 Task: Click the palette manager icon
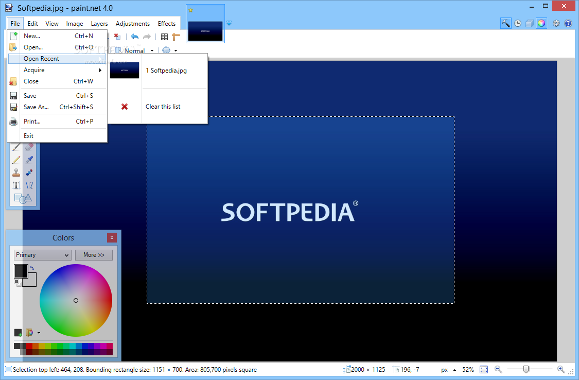tap(29, 333)
